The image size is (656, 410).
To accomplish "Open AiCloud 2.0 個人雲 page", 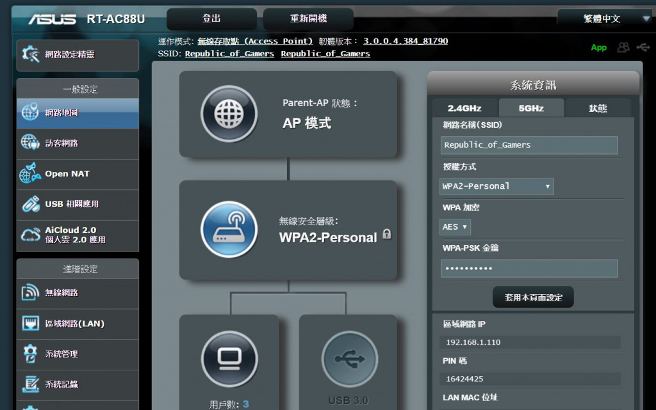I will 78,235.
